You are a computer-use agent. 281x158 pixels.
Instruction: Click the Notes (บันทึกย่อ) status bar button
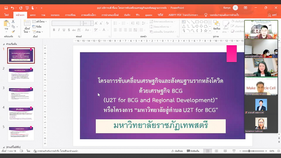tap(177, 151)
